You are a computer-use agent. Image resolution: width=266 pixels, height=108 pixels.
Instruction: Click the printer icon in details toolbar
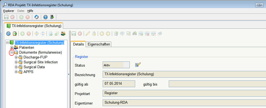(160, 34)
